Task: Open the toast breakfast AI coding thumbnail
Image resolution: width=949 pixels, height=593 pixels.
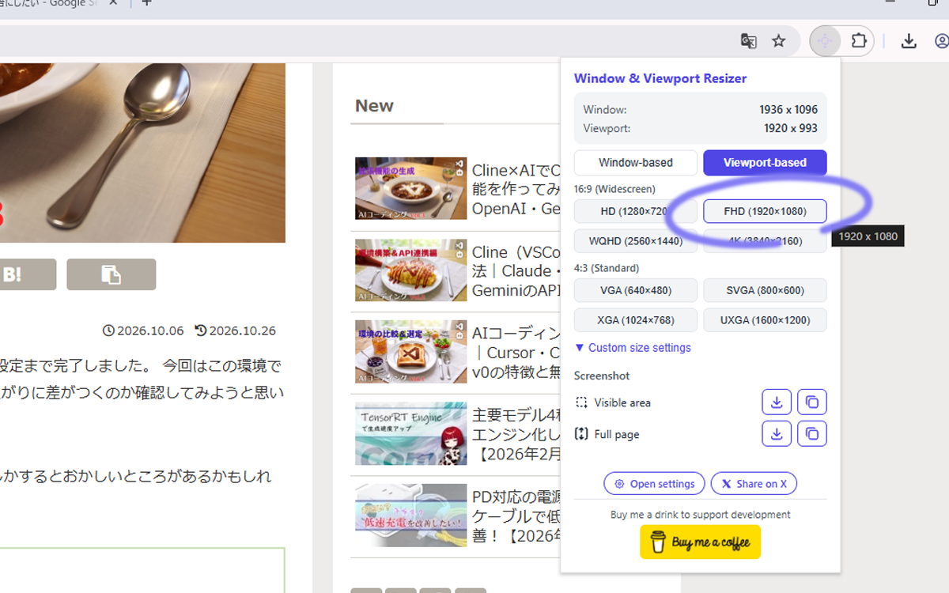Action: (410, 352)
